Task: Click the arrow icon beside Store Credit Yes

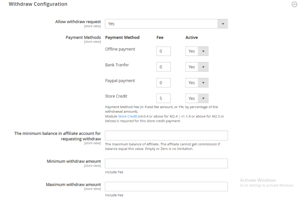Action: click(203, 99)
